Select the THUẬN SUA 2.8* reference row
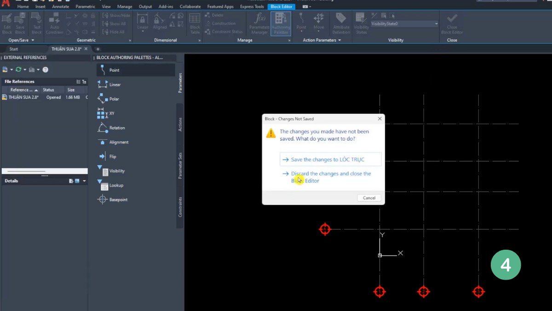This screenshot has width=552, height=311. pyautogui.click(x=45, y=97)
